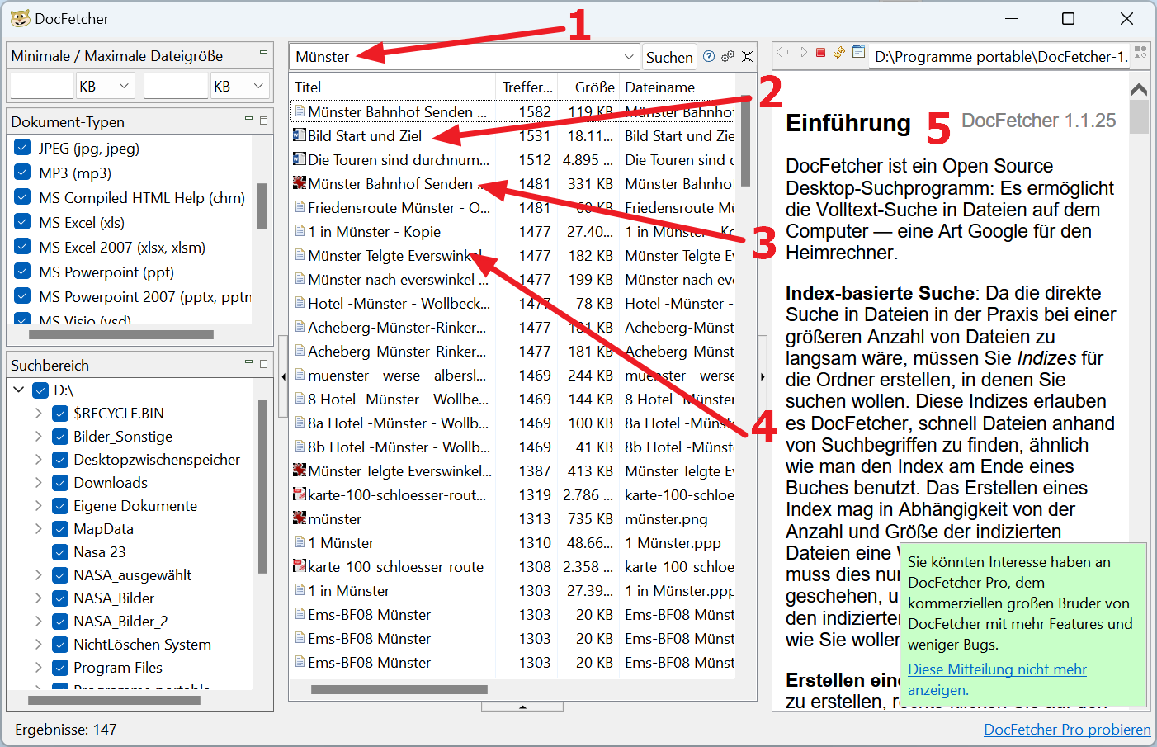Viewport: 1157px width, 747px height.
Task: Click the minimize-to-tray icon beside preferences
Action: [x=747, y=57]
